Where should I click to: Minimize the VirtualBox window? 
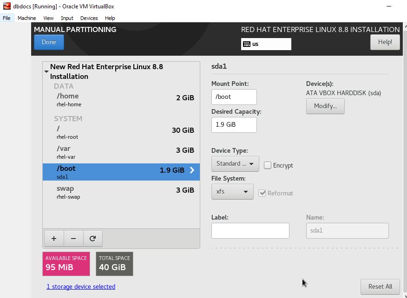[389, 6]
